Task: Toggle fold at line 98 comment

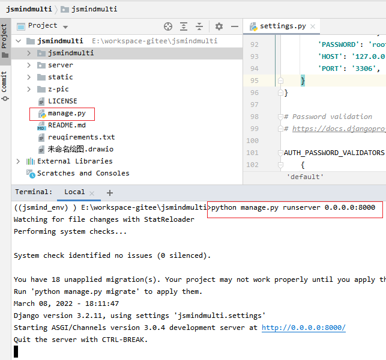Action: [x=280, y=117]
